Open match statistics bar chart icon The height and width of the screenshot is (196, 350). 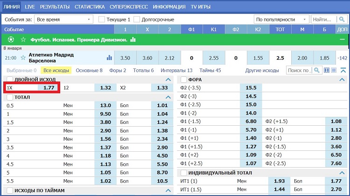tap(110, 58)
